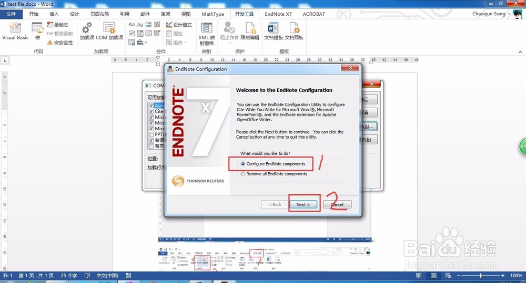Click zoom in plus button
Screen dimensions: 526x283
(502, 276)
